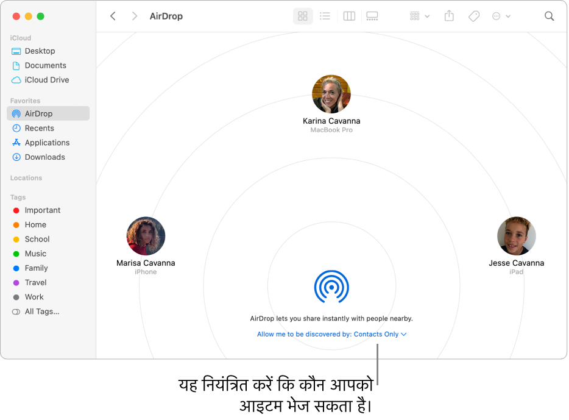Click the Documents page icon in sidebar
This screenshot has height=420, width=569.
[x=16, y=66]
